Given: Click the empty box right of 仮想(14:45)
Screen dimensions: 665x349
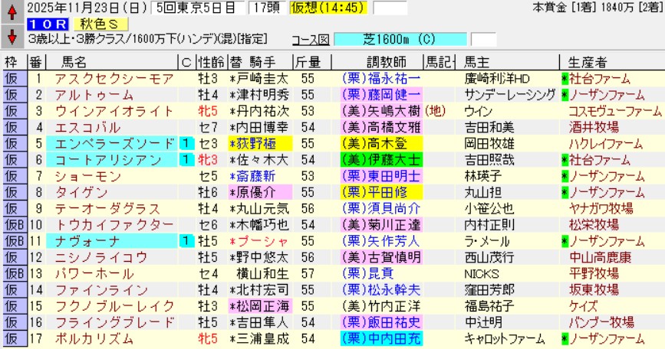Looking at the screenshot, I should (x=390, y=8).
